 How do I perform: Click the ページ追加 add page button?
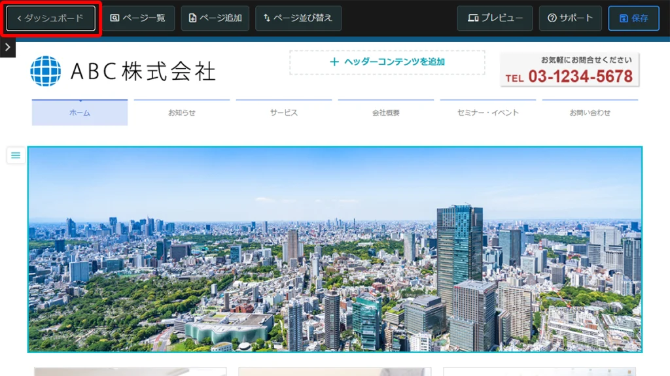(215, 18)
